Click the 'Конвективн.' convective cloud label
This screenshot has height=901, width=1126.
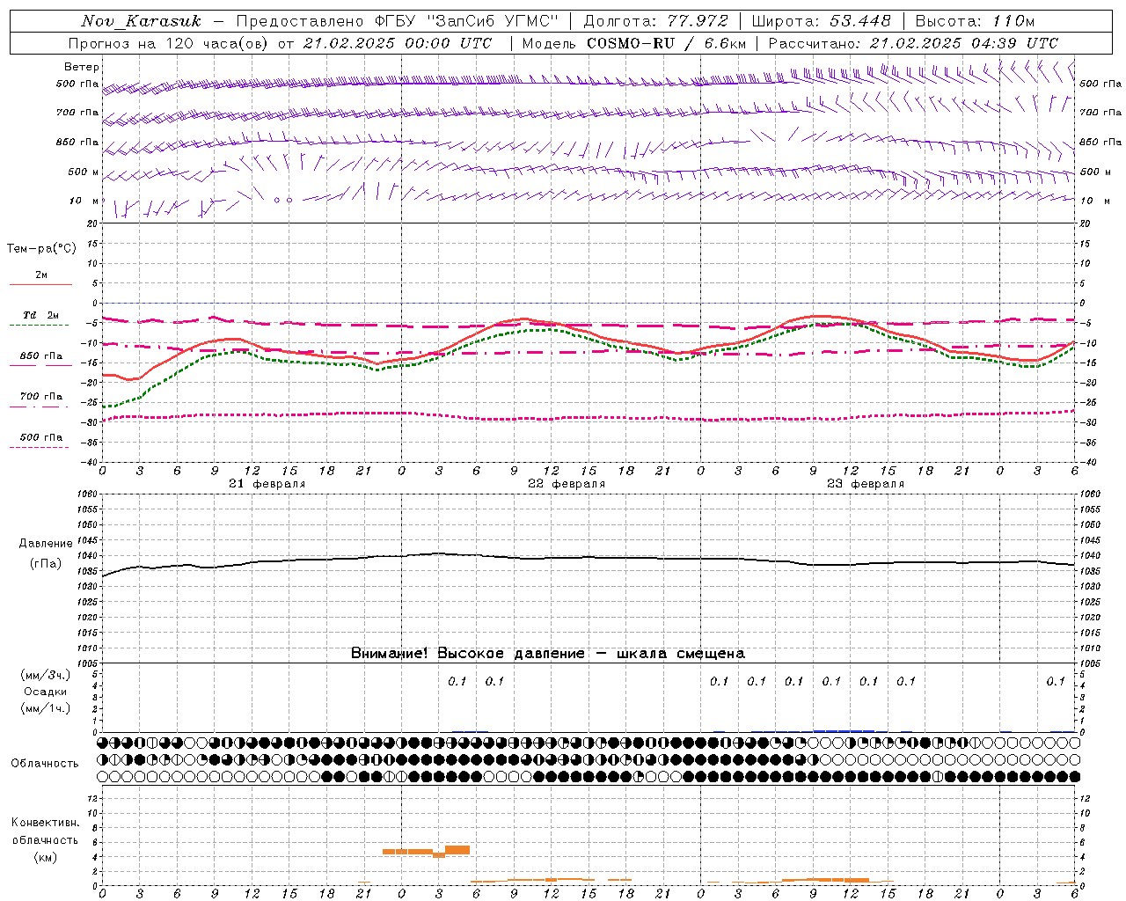[45, 822]
